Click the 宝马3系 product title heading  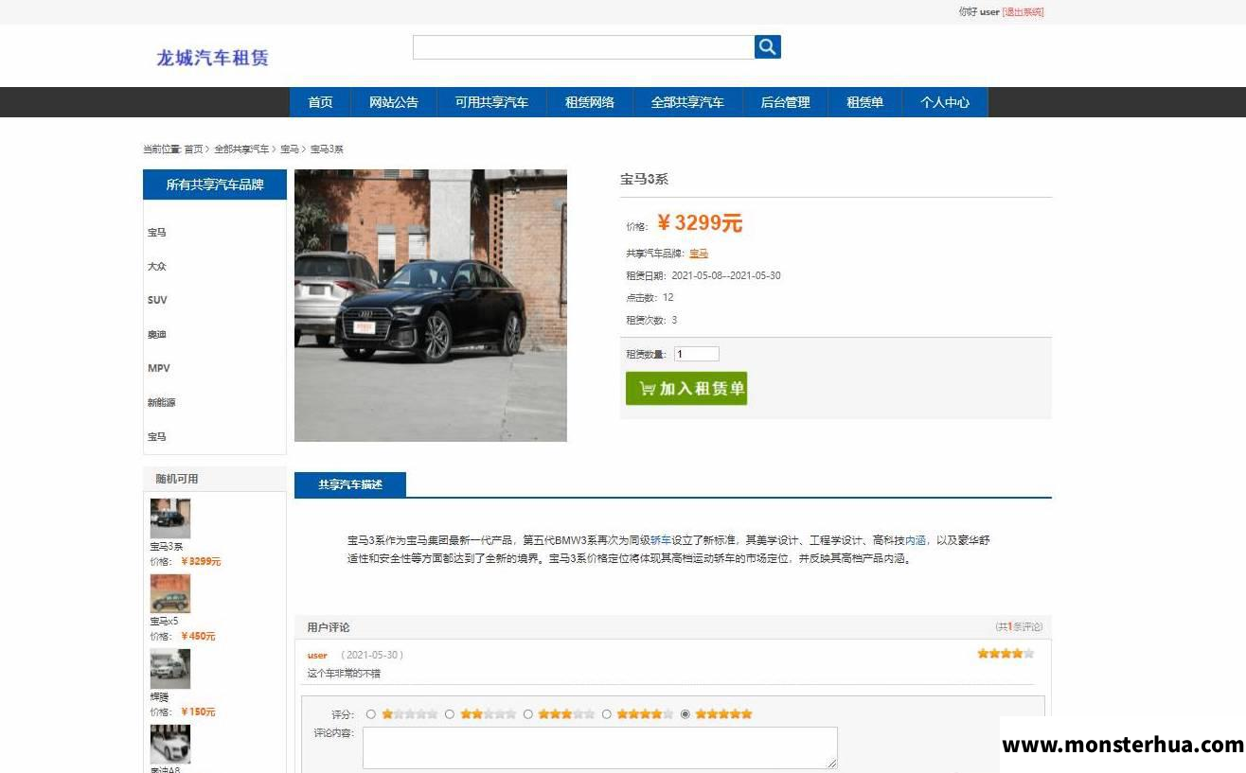645,179
